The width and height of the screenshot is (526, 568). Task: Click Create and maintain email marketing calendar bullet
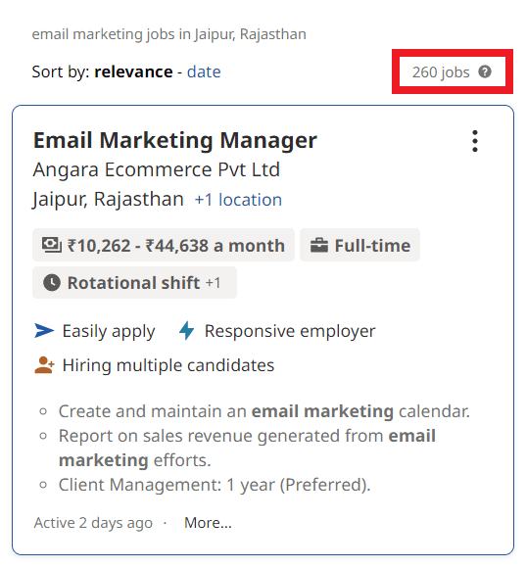(x=264, y=411)
